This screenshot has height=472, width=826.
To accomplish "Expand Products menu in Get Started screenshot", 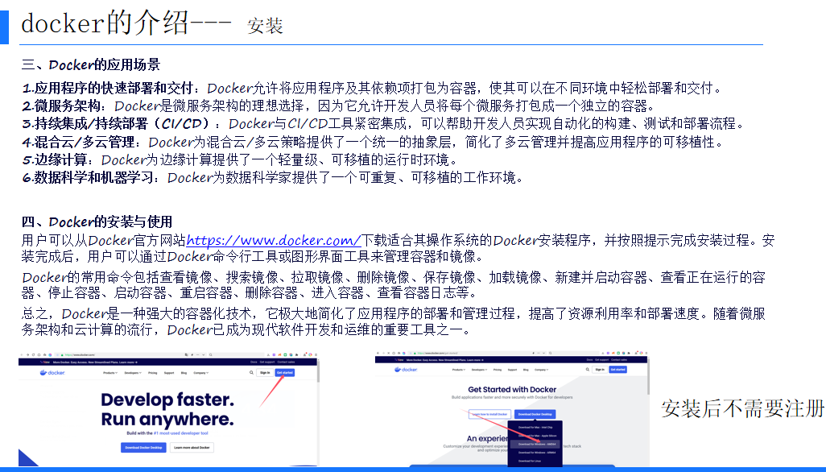I will pos(459,370).
